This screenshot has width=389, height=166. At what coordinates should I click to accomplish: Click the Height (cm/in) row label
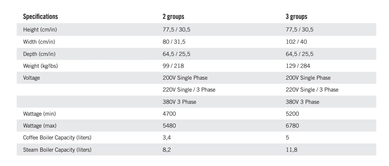40,30
